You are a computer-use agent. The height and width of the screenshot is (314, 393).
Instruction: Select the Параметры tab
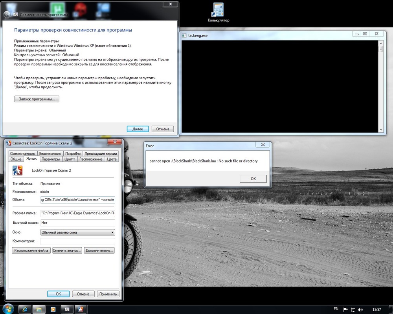pyautogui.click(x=51, y=159)
